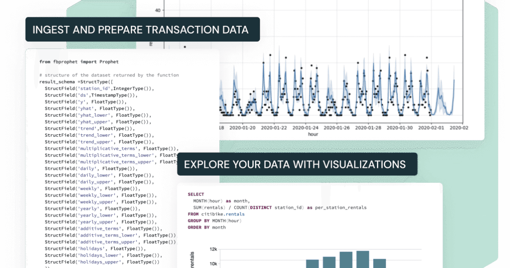
Task: Click the 'FROM citibike.rentals' SQL line
Action: [x=216, y=214]
